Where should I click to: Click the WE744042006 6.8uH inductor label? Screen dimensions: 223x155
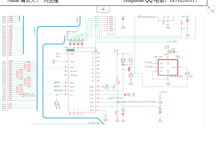(x=147, y=17)
